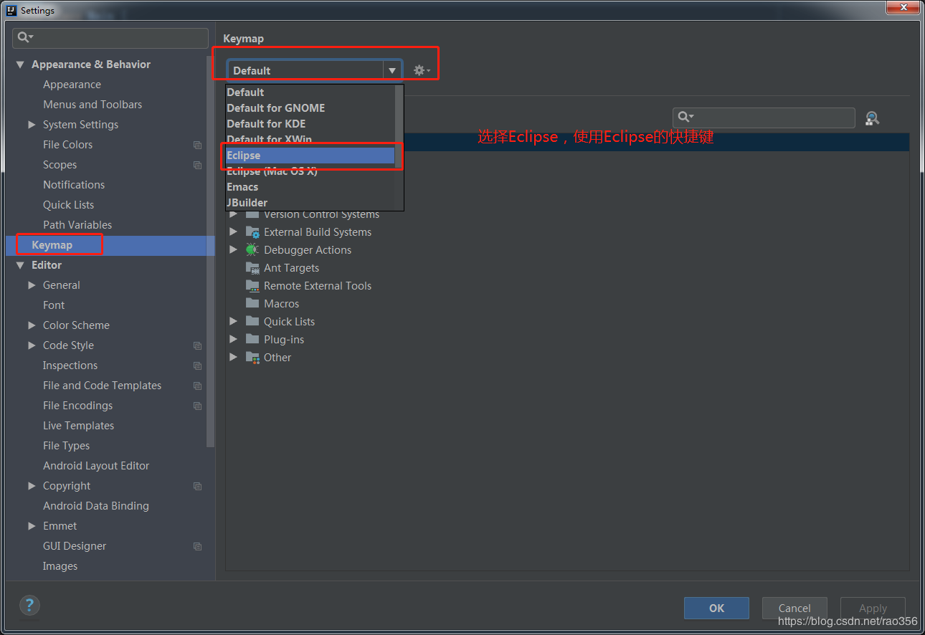Click the keymap actions search field
This screenshot has width=925, height=635.
click(764, 118)
